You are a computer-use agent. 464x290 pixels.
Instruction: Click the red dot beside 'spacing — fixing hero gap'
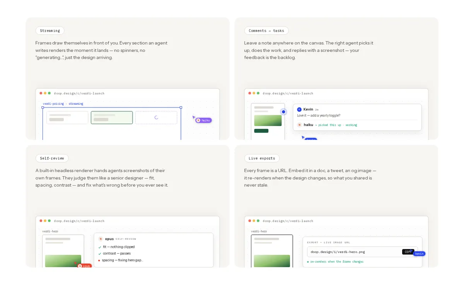coord(99,260)
